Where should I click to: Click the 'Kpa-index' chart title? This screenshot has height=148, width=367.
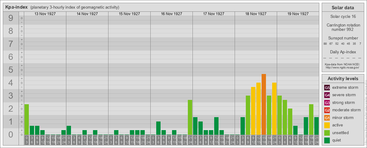17,7
